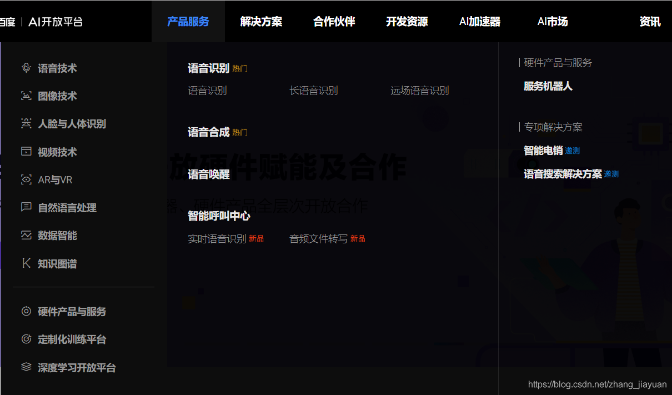Open the AI市场 top menu
The width and height of the screenshot is (672, 395).
553,22
